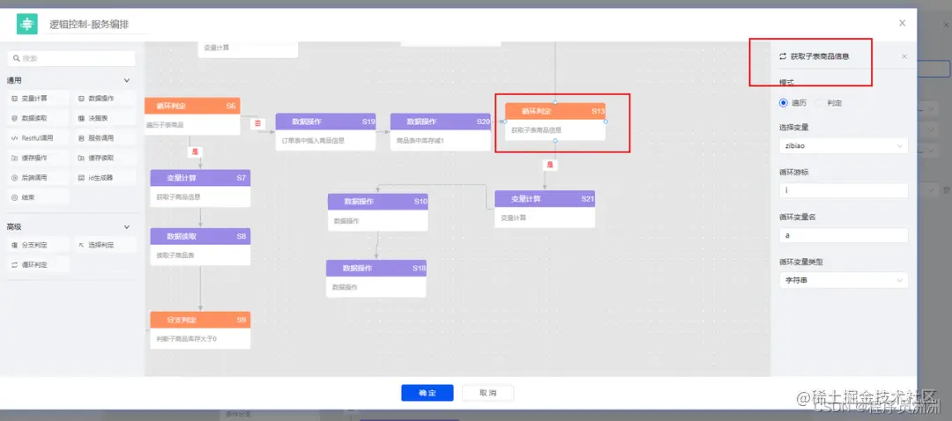
Task: Focus the 搜索 search field
Action: pos(71,59)
